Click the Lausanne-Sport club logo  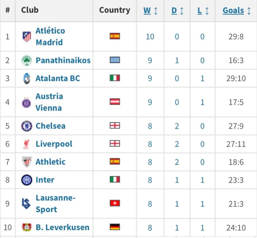click(x=26, y=204)
